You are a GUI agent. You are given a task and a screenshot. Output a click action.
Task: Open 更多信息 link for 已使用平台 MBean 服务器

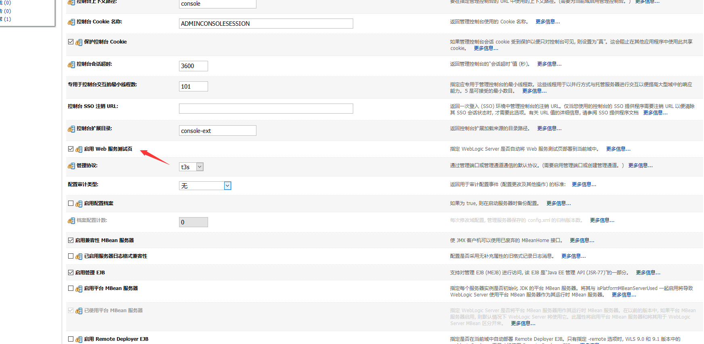(523, 323)
